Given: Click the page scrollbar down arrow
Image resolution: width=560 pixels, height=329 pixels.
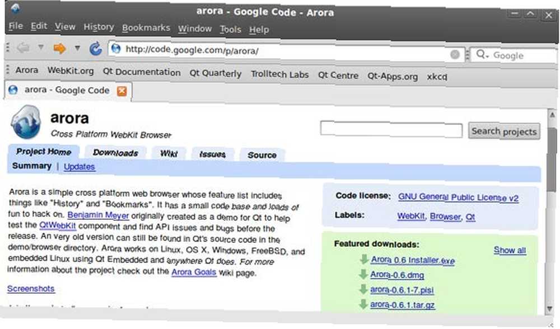Looking at the screenshot, I should (x=550, y=309).
